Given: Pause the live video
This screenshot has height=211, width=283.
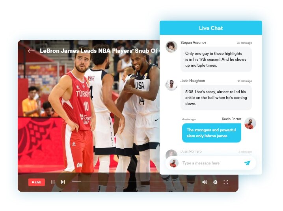Looking at the screenshot, I should 53,182.
